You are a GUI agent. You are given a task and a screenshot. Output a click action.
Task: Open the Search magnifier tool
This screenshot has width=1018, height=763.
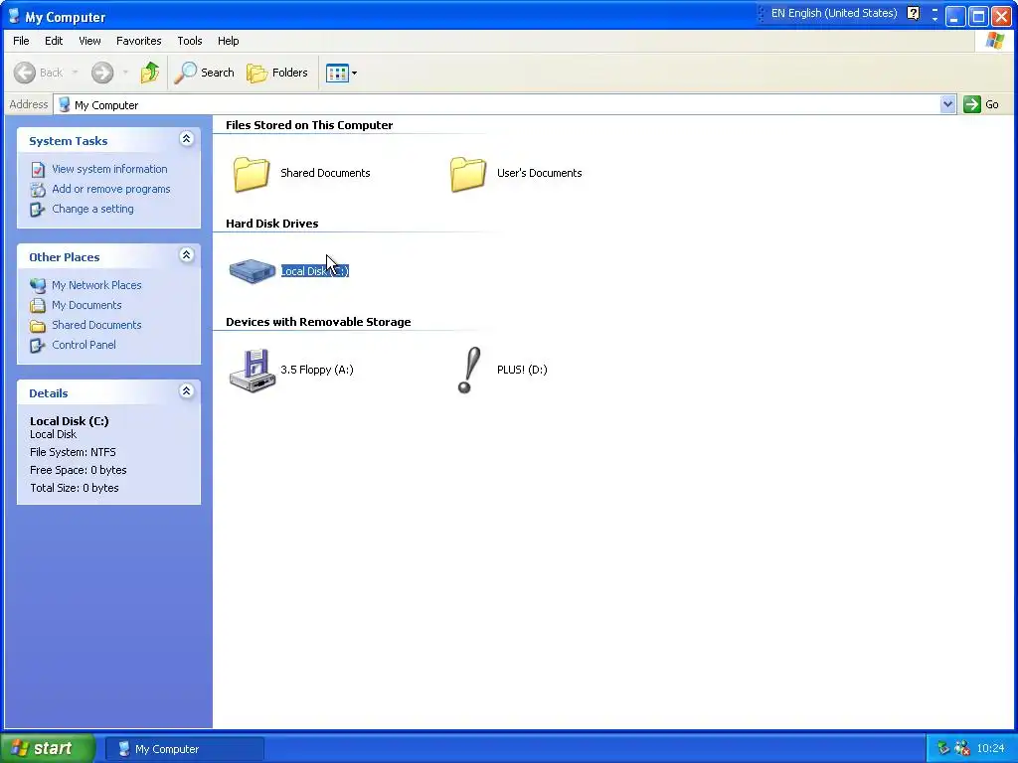point(204,73)
